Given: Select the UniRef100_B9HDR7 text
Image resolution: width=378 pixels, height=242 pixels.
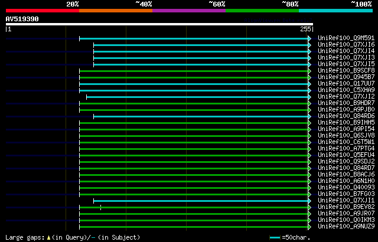Looking at the screenshot, I should coord(346,103).
